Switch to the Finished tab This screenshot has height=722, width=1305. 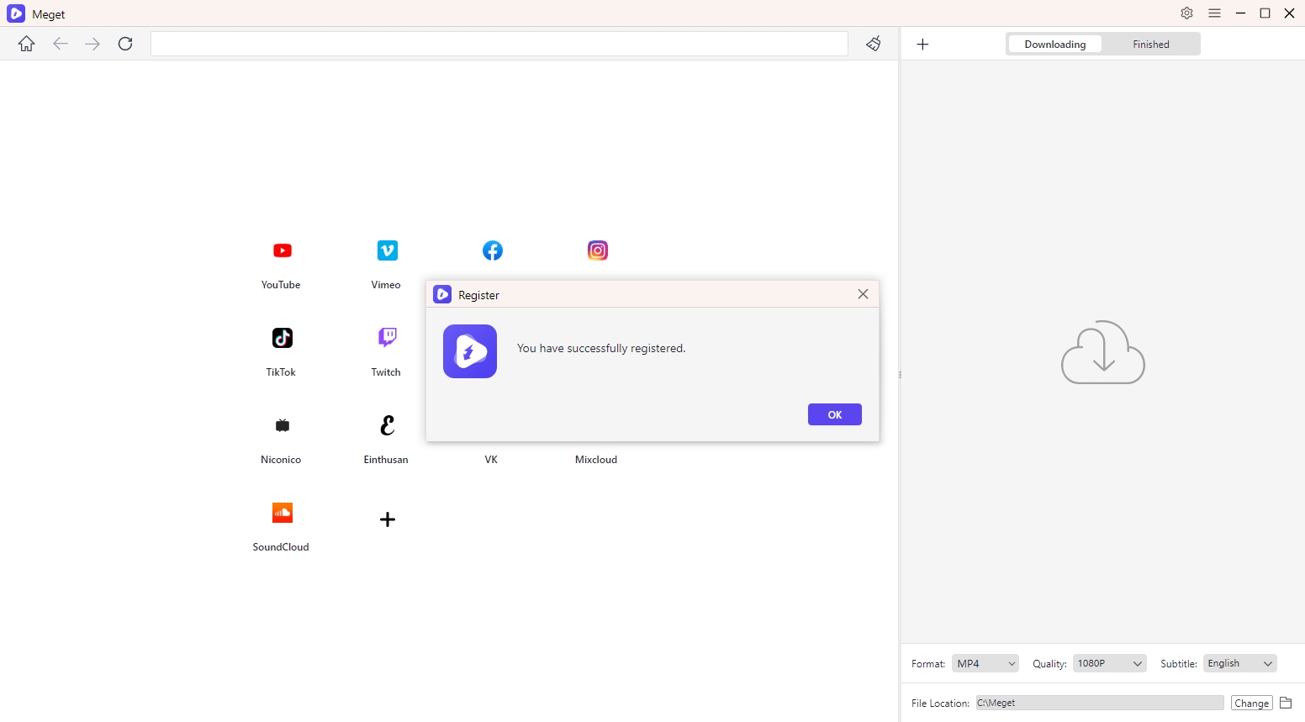point(1151,45)
